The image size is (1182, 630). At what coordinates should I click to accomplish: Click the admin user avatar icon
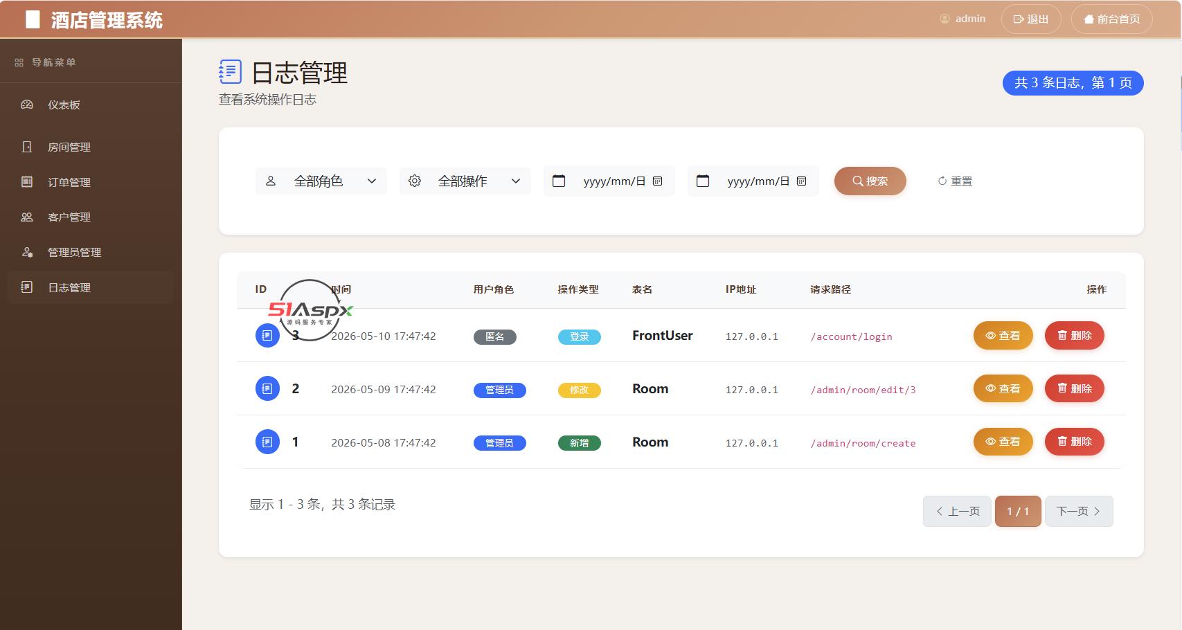click(x=944, y=19)
